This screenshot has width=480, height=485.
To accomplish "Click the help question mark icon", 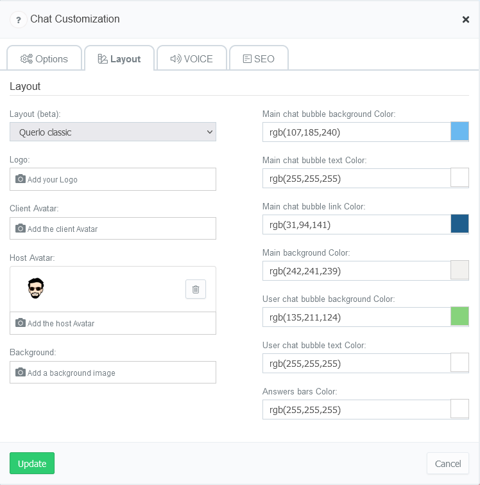I will pyautogui.click(x=19, y=20).
